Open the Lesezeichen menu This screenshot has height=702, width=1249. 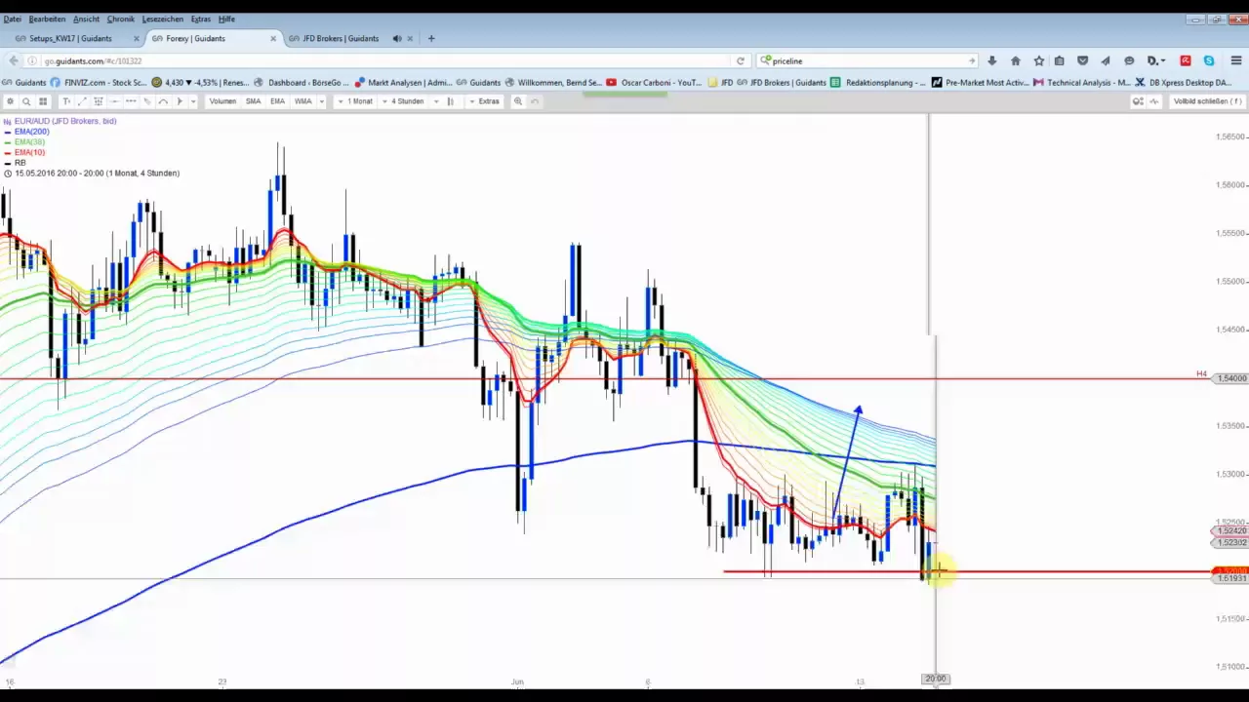click(163, 19)
